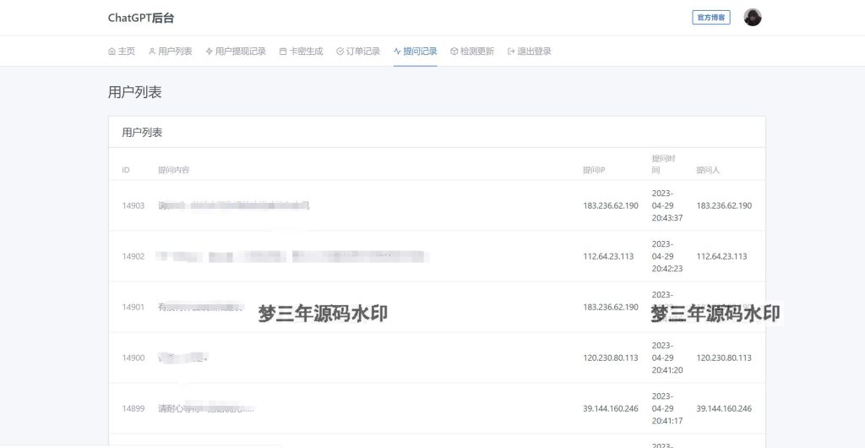This screenshot has height=448, width=865.
Task: Click the user icon beside 用户列表
Action: pos(152,52)
